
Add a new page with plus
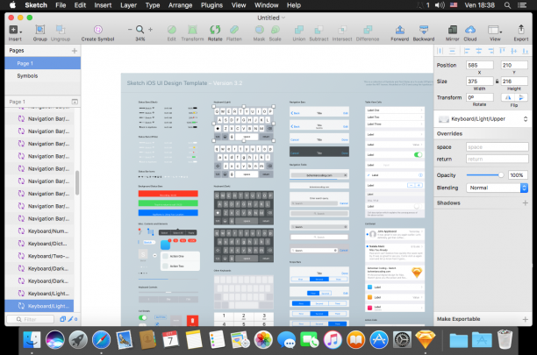tap(75, 51)
